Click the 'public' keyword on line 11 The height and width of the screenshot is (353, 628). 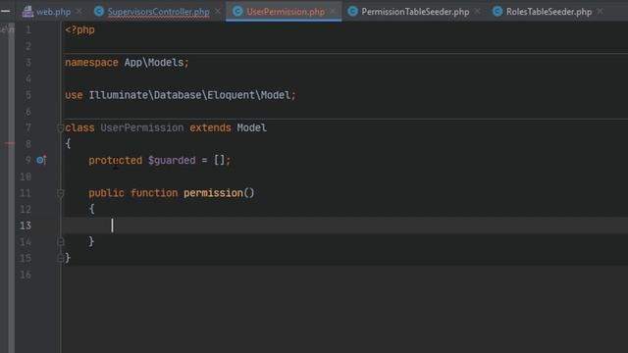pos(106,193)
